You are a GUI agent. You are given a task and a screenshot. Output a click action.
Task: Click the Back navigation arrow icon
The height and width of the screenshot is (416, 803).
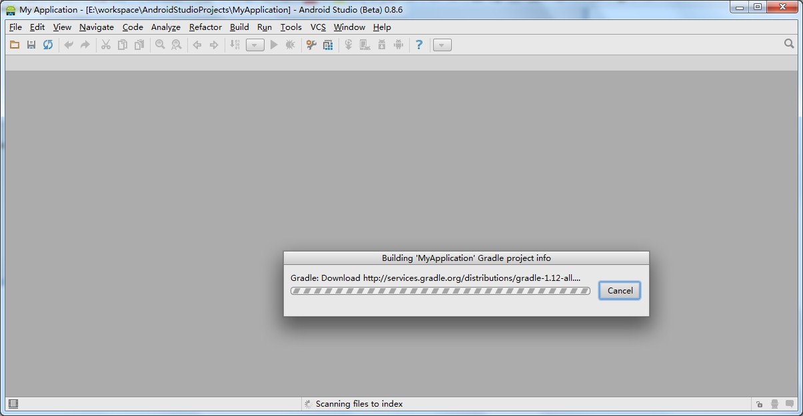tap(197, 45)
